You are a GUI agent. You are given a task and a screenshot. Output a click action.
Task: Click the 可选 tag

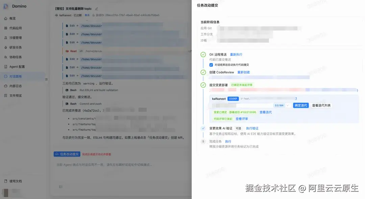(x=238, y=128)
